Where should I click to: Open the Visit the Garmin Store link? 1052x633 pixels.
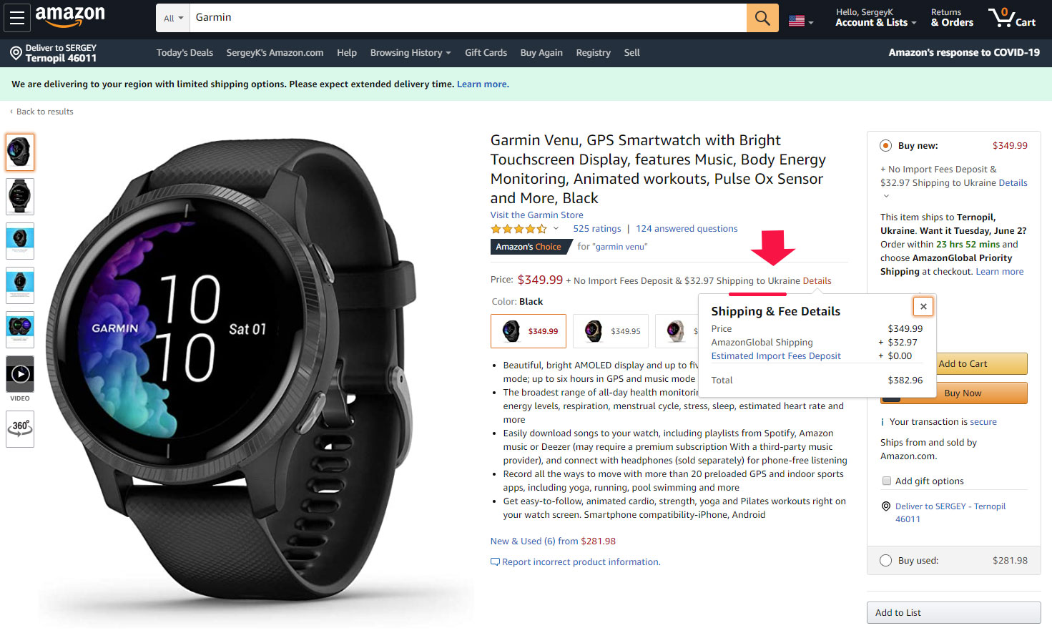(x=536, y=215)
